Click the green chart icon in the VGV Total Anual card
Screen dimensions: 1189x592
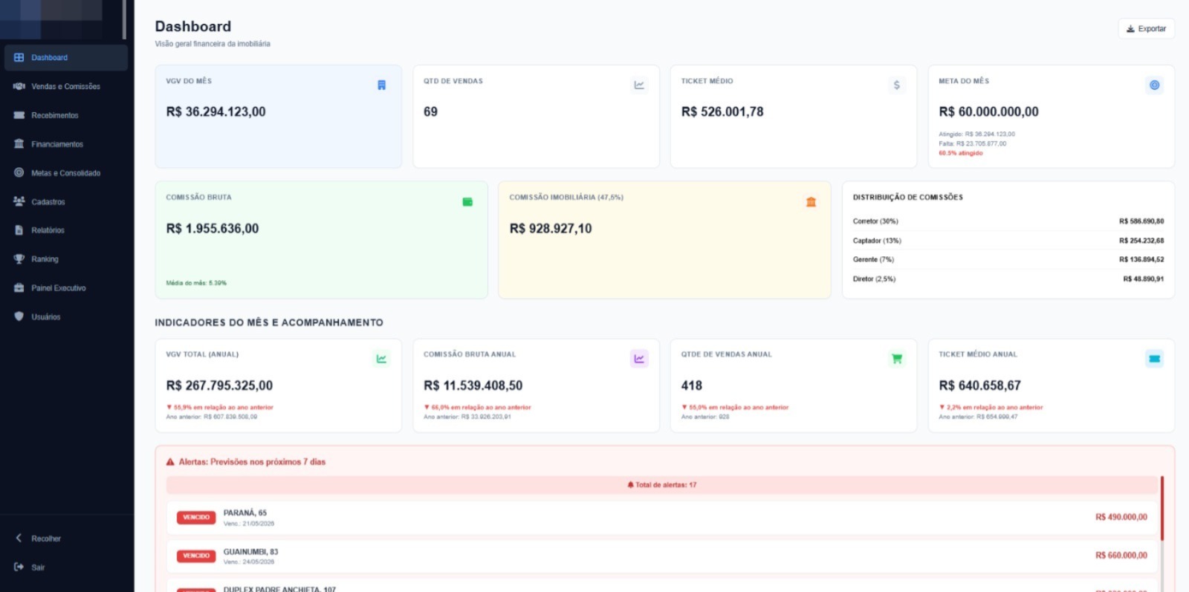pos(381,359)
